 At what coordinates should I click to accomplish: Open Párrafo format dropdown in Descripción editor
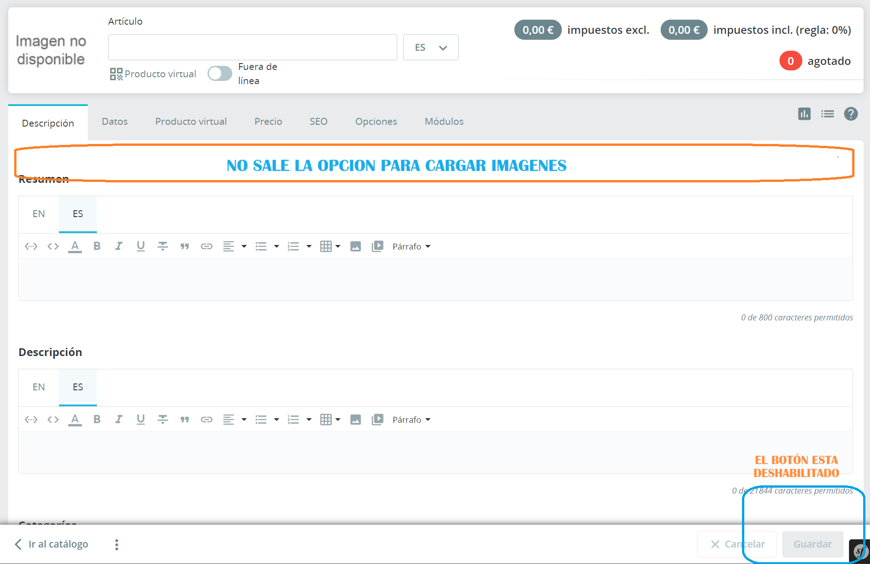coord(411,420)
